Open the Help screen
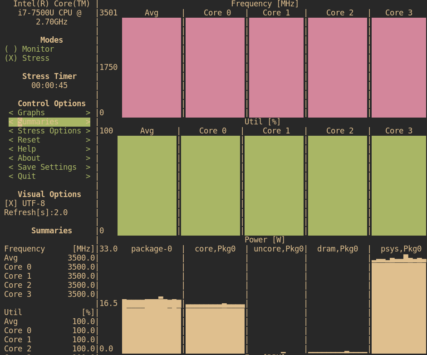The height and width of the screenshot is (355, 427). point(49,149)
